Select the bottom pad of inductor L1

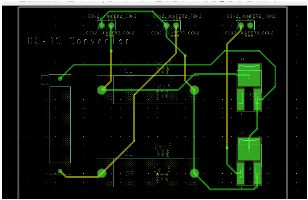[x=60, y=171]
